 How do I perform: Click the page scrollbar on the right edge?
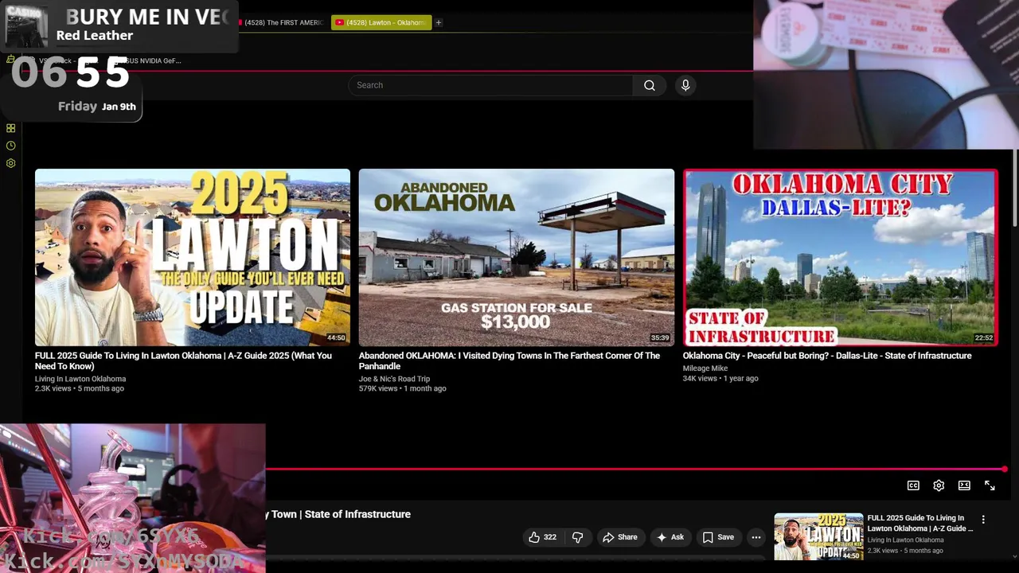[1014, 187]
